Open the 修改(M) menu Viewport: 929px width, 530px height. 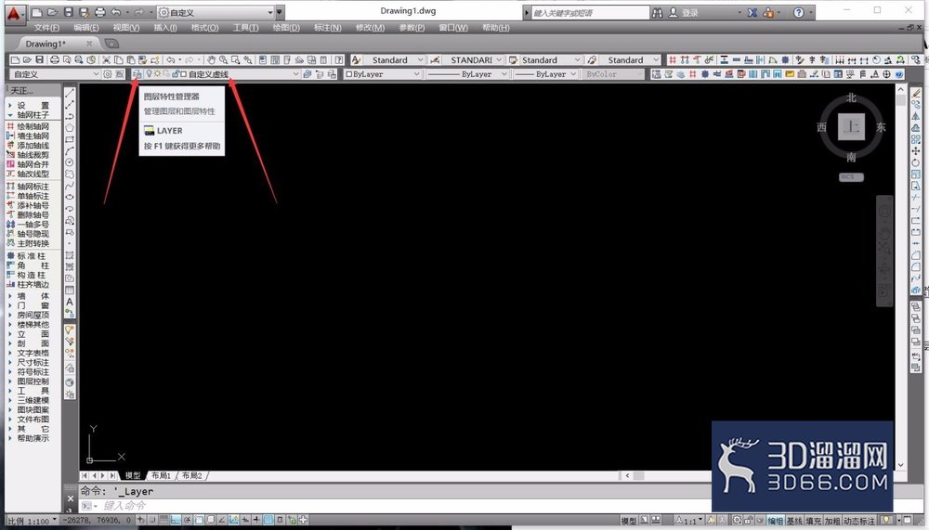(x=371, y=28)
